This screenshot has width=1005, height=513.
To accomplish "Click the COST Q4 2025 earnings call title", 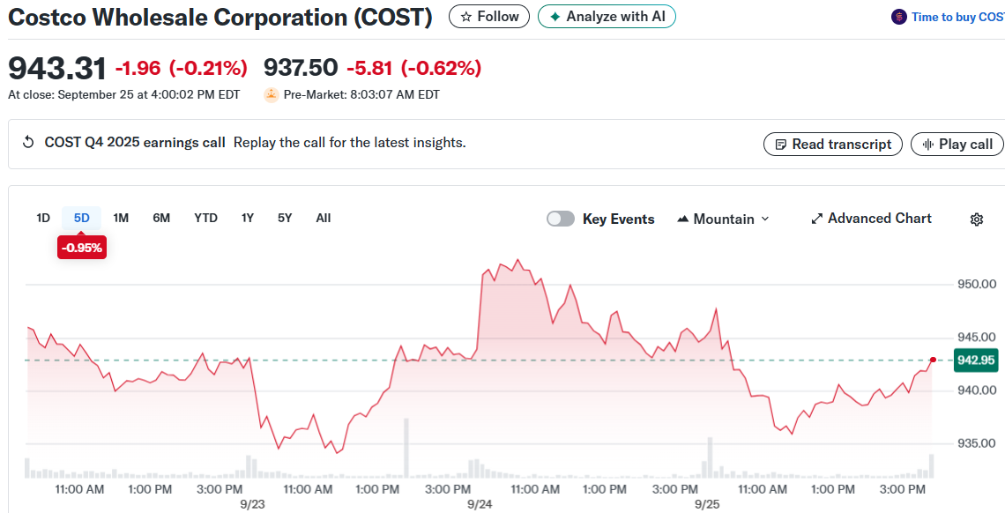I will point(135,142).
